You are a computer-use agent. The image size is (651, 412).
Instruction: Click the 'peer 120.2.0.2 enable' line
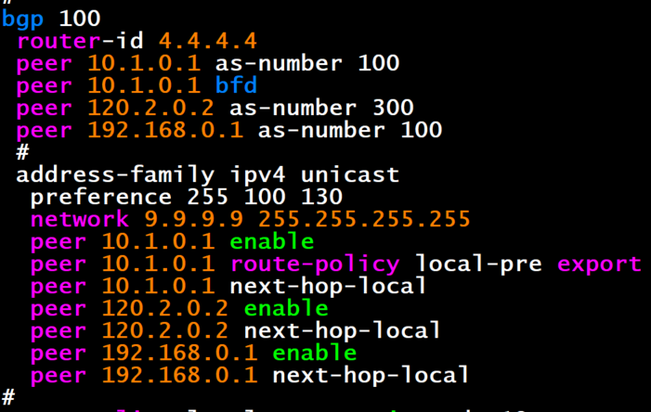(179, 309)
